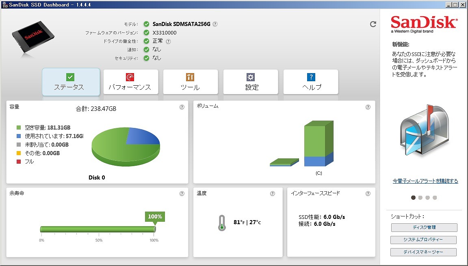Open help for the 容量 panel
Image resolution: width=468 pixels, height=266 pixels.
[182, 107]
